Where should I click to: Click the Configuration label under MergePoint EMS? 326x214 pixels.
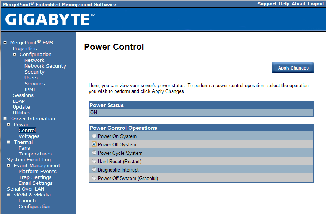[35, 55]
